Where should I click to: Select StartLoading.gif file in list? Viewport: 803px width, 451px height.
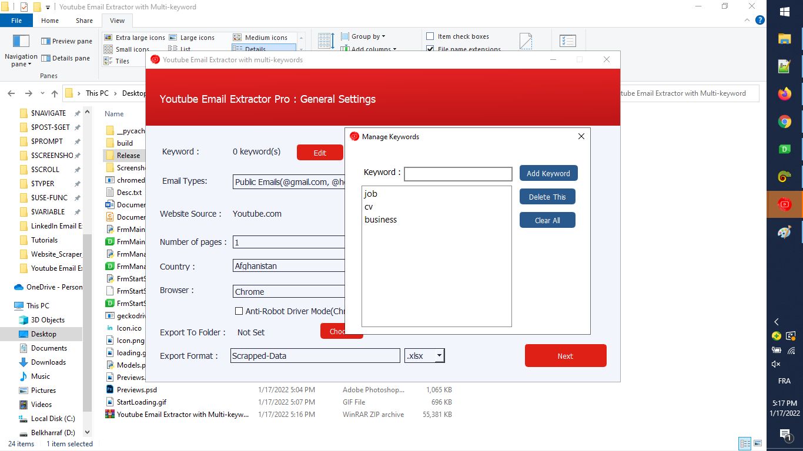point(141,402)
